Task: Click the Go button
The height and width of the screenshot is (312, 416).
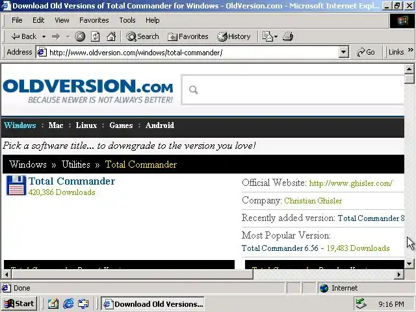Action: pyautogui.click(x=365, y=52)
